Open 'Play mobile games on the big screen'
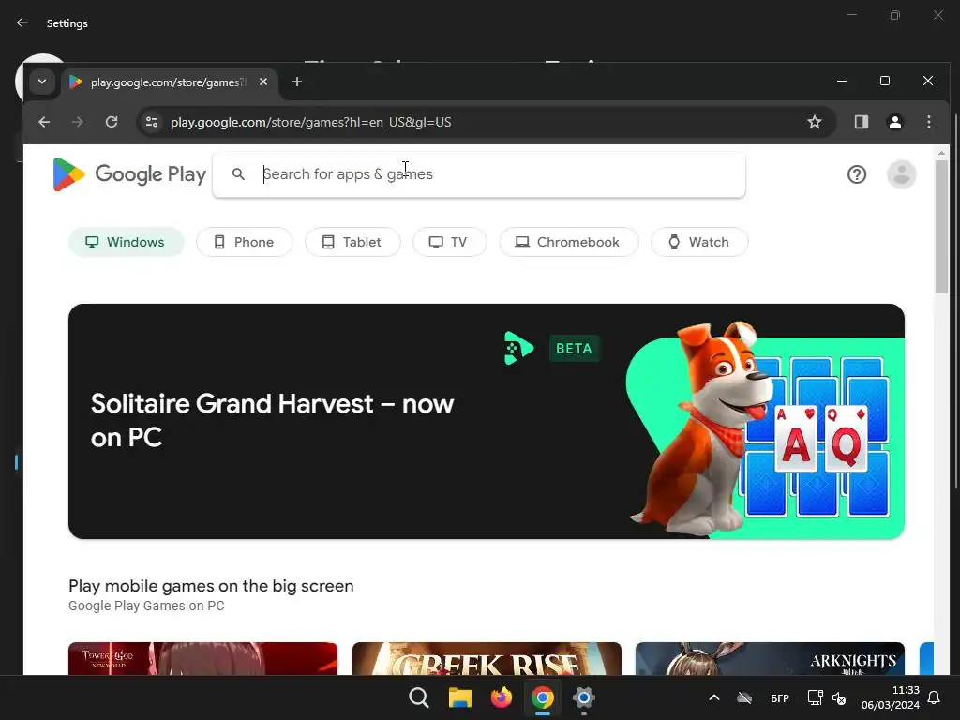960x720 pixels. (x=211, y=586)
